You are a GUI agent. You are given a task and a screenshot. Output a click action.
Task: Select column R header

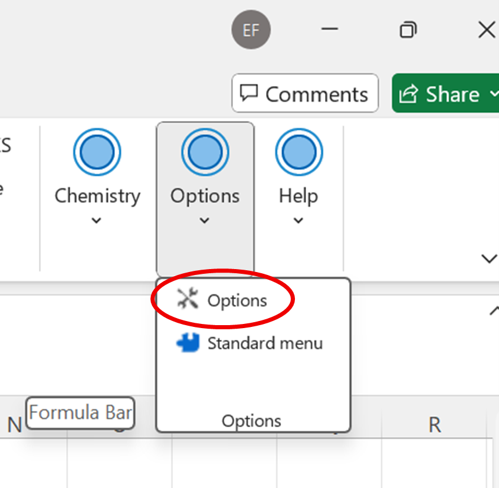tap(434, 425)
